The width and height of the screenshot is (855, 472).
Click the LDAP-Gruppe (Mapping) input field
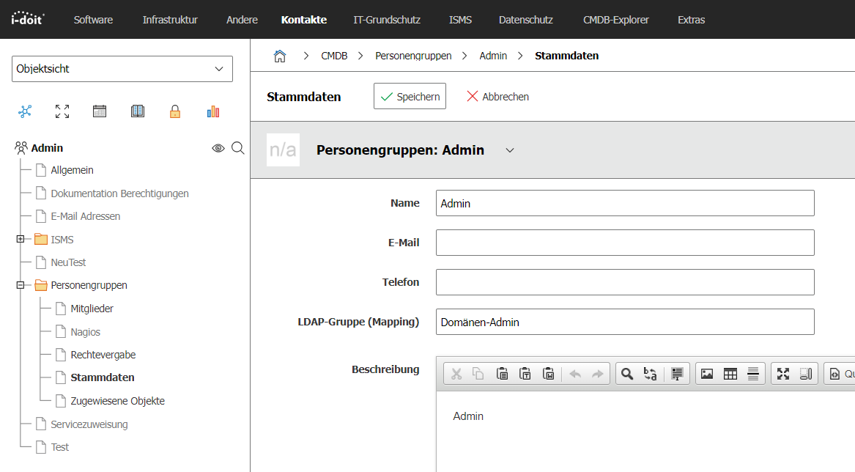tap(625, 322)
